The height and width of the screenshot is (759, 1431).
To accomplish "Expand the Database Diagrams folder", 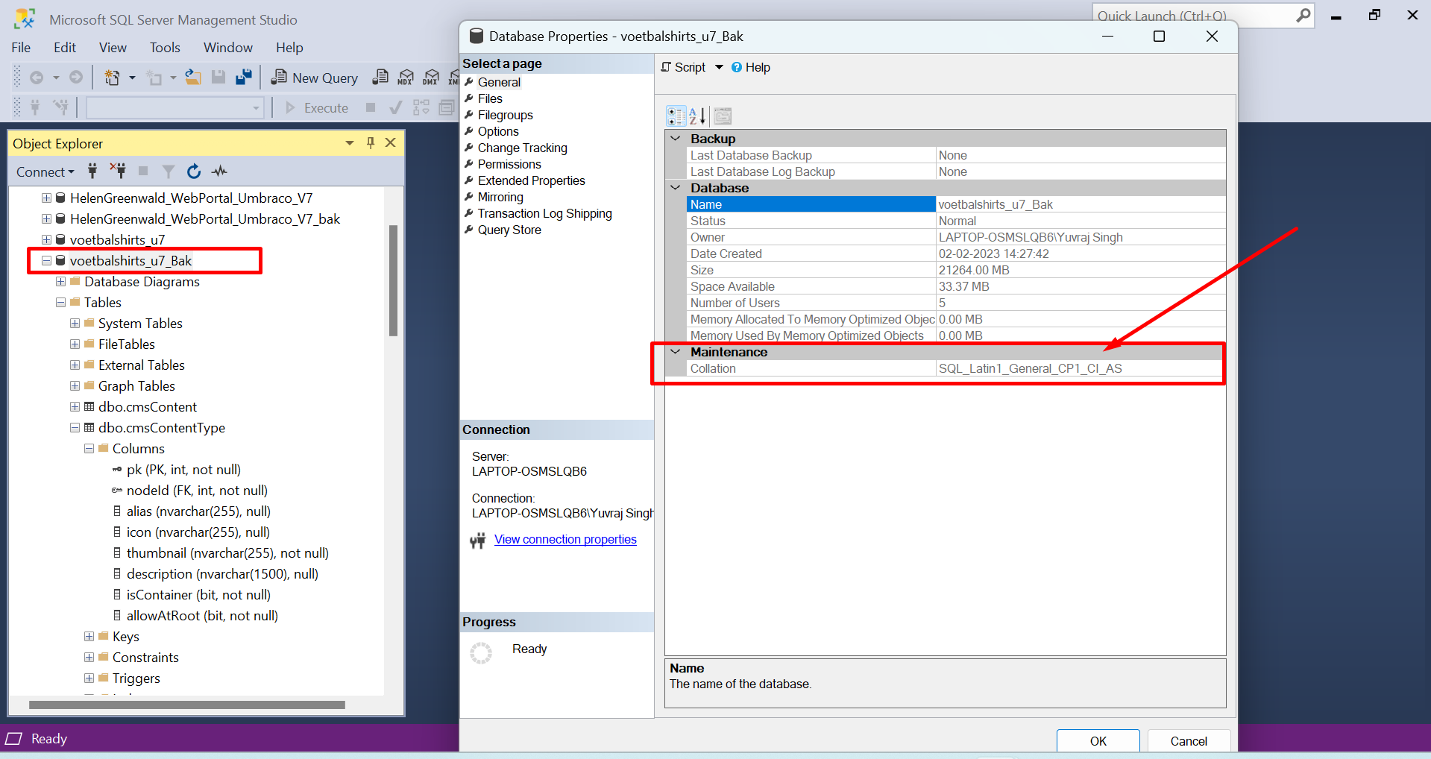I will tap(60, 282).
